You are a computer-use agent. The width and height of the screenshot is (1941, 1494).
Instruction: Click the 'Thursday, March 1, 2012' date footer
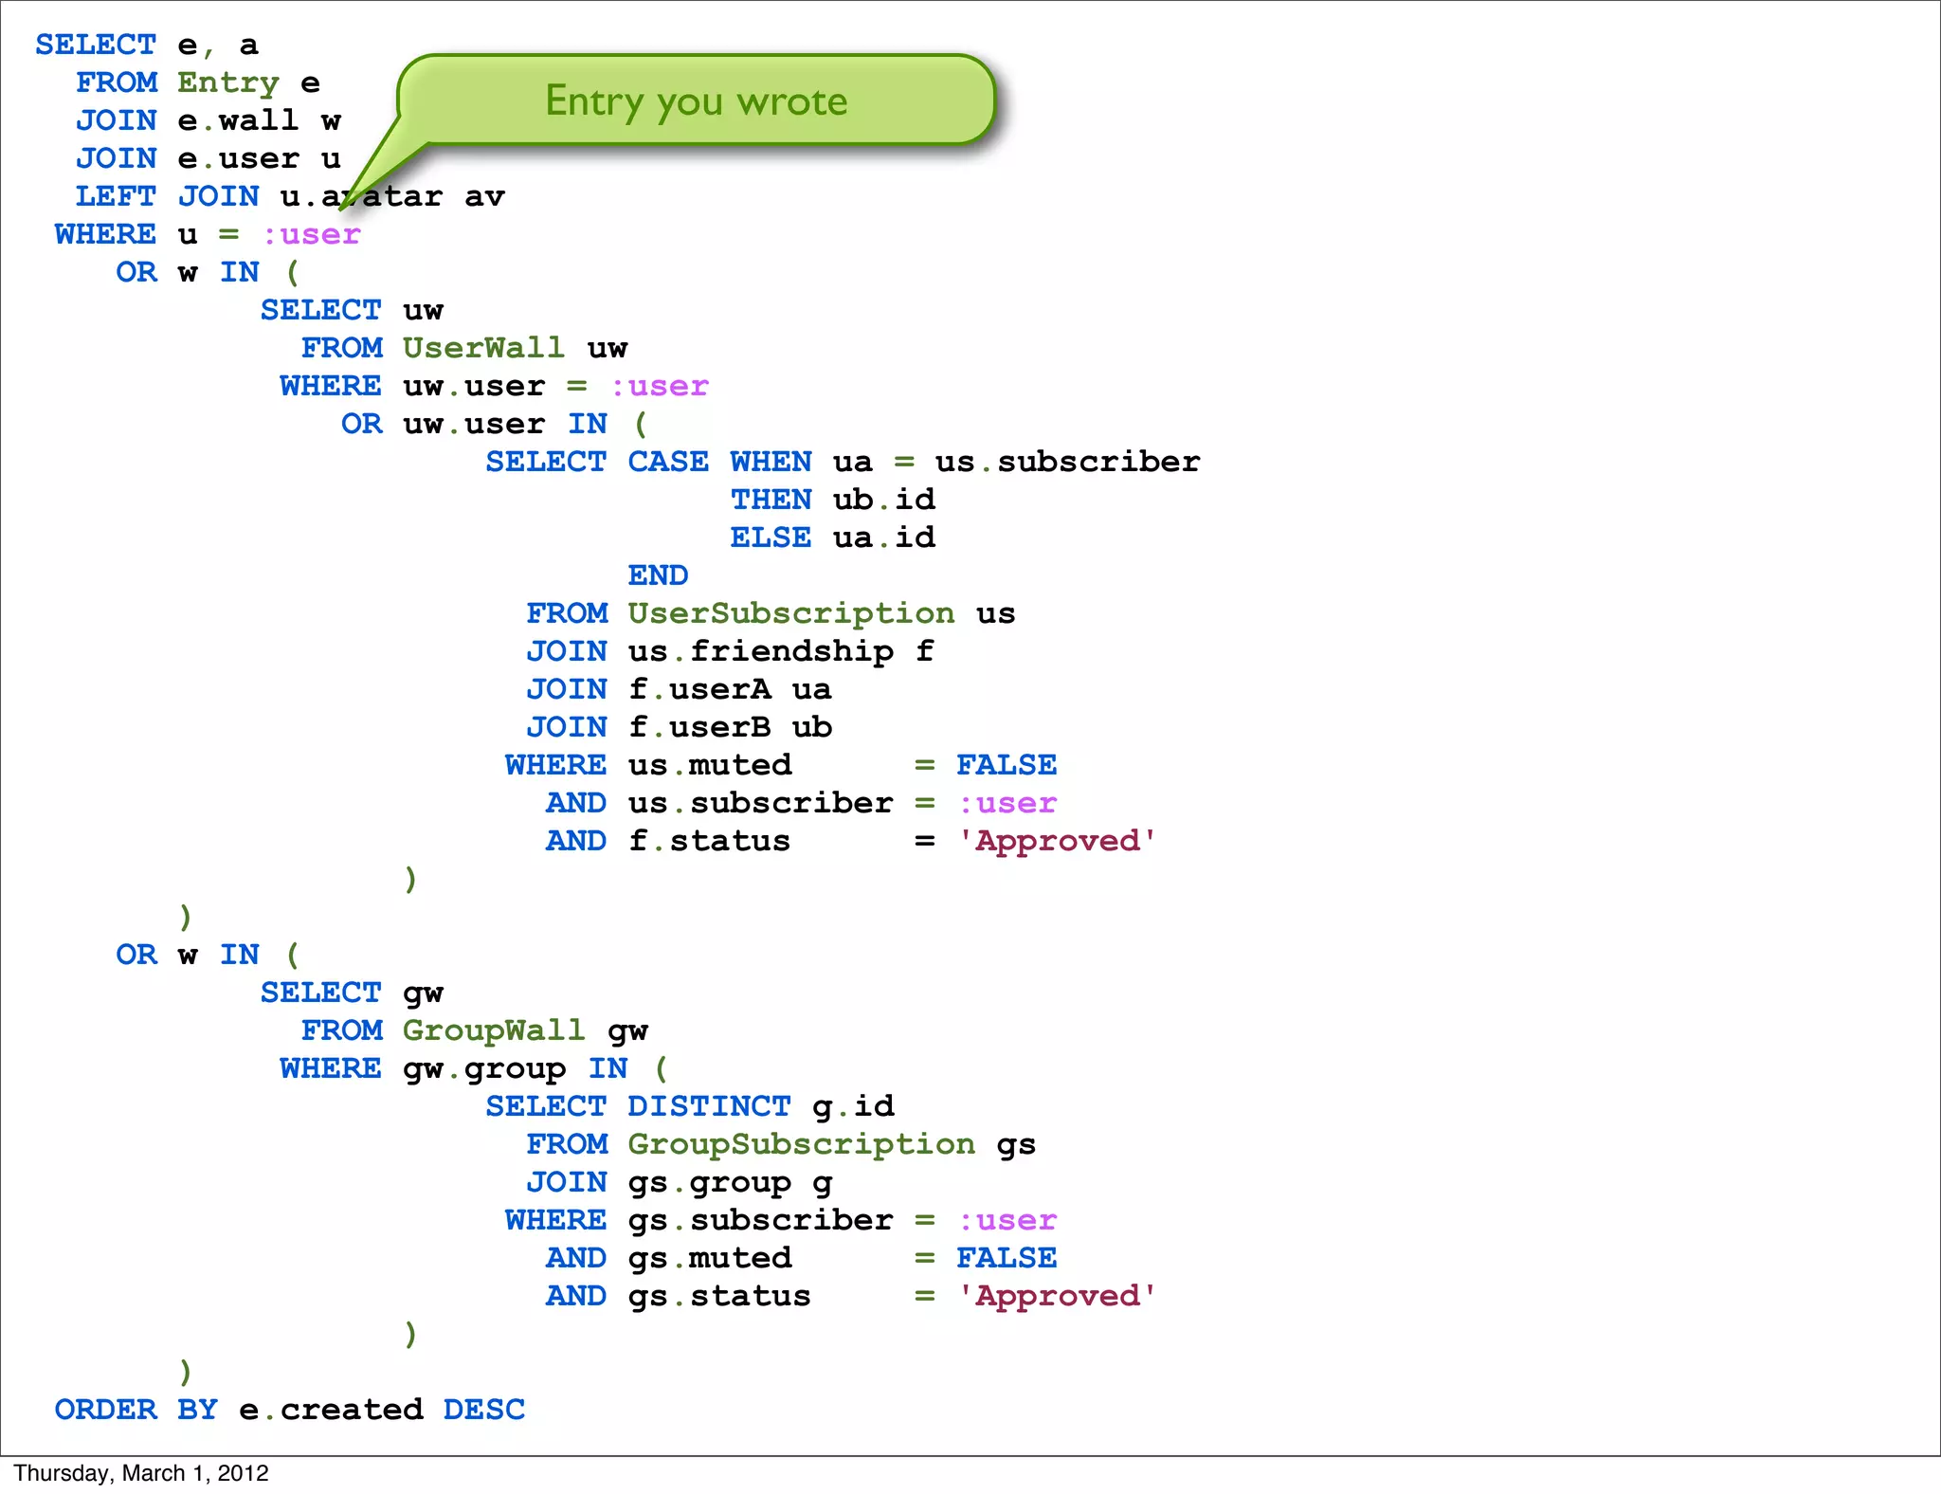point(141,1473)
